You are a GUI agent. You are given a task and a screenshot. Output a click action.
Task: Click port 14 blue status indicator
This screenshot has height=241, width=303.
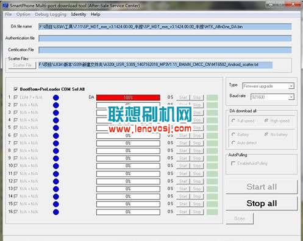56,197
